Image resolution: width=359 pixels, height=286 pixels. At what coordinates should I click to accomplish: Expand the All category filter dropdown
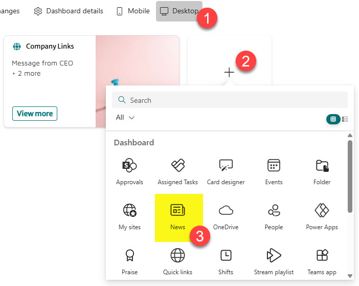point(125,117)
